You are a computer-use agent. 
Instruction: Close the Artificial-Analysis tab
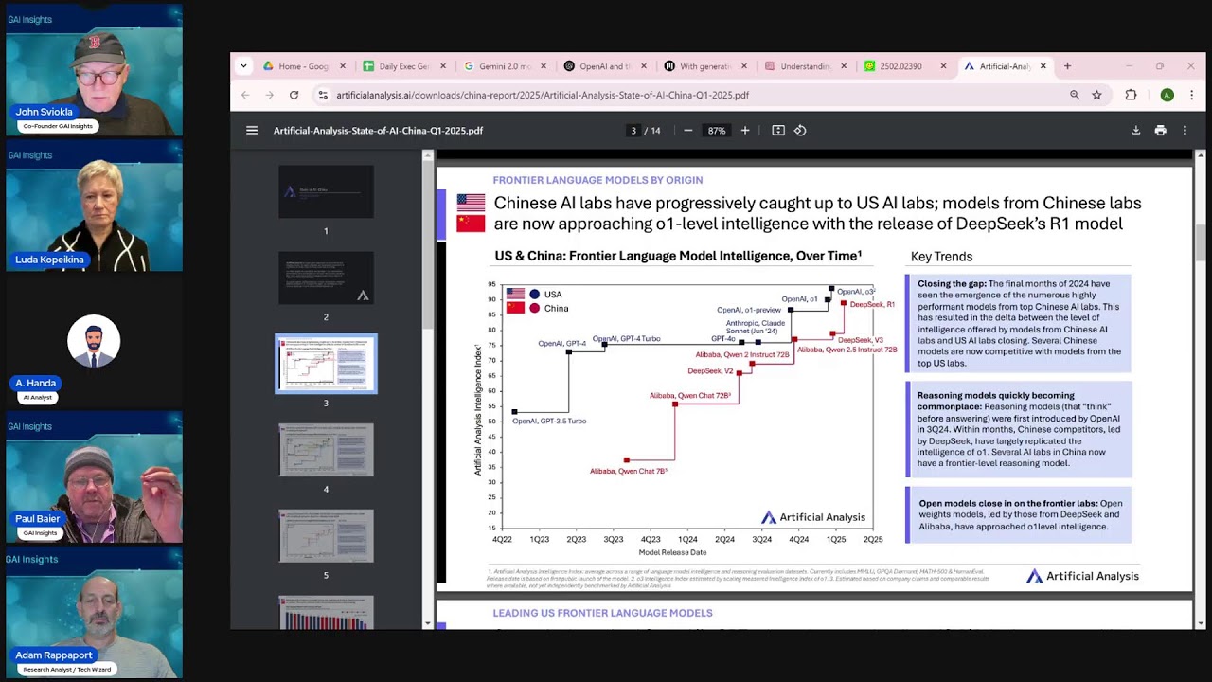pos(1043,66)
